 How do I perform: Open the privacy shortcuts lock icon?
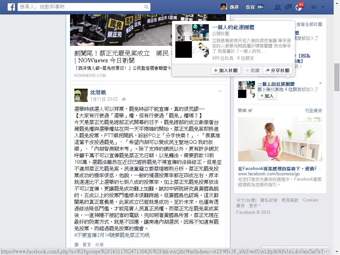click(x=314, y=7)
